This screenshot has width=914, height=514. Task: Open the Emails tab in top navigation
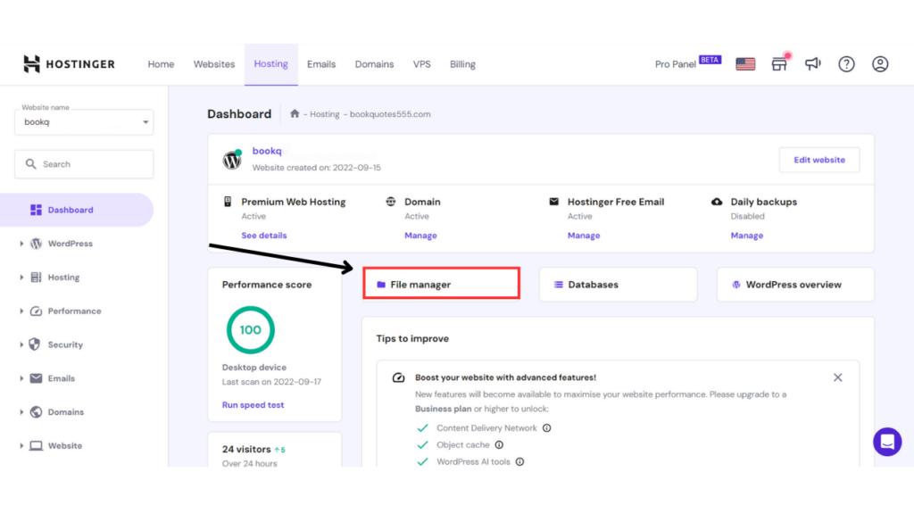tap(321, 64)
